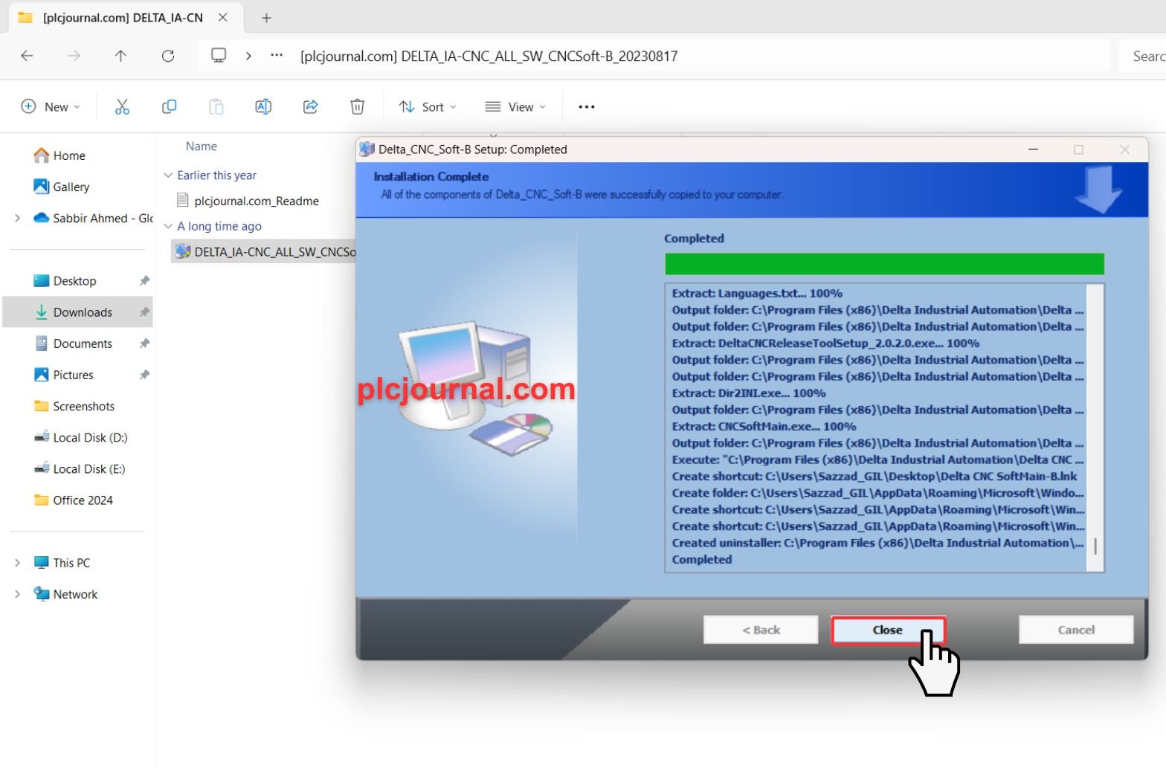The image size is (1166, 768).
Task: Select the Extract: Languages.txt log line
Action: point(757,293)
